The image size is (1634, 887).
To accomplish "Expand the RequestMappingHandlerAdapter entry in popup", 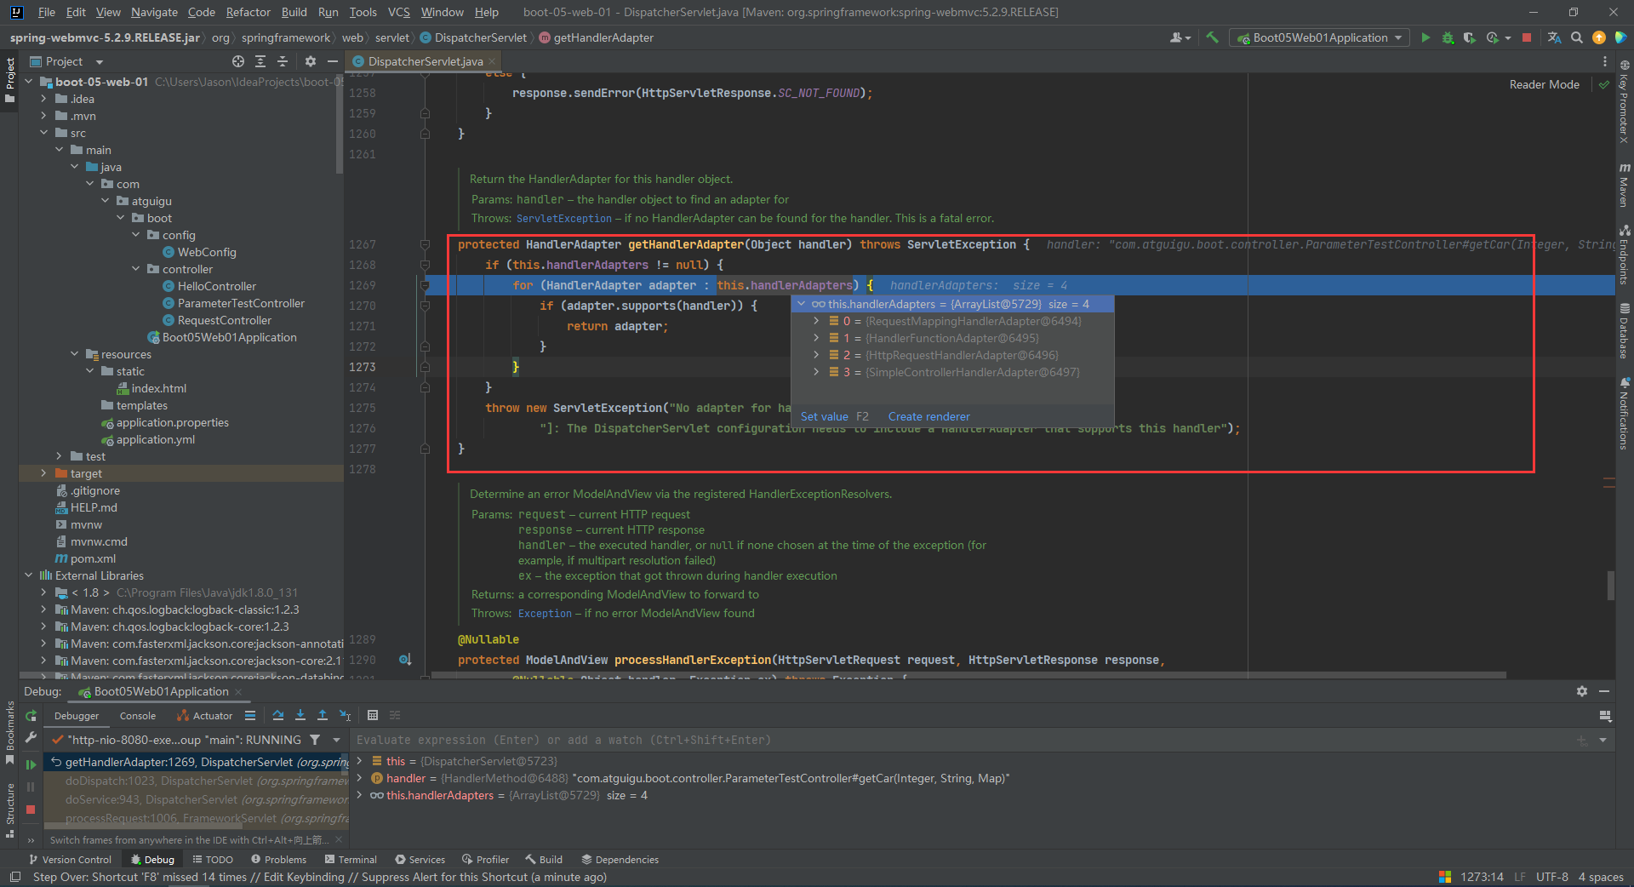I will tap(816, 321).
